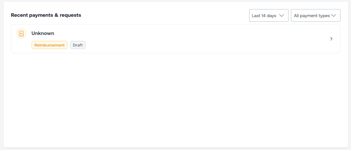The width and height of the screenshot is (351, 150).
Task: Open the All payment types filter
Action: (x=316, y=15)
